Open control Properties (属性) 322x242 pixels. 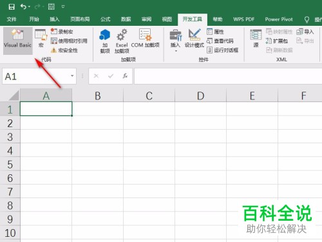(x=215, y=32)
